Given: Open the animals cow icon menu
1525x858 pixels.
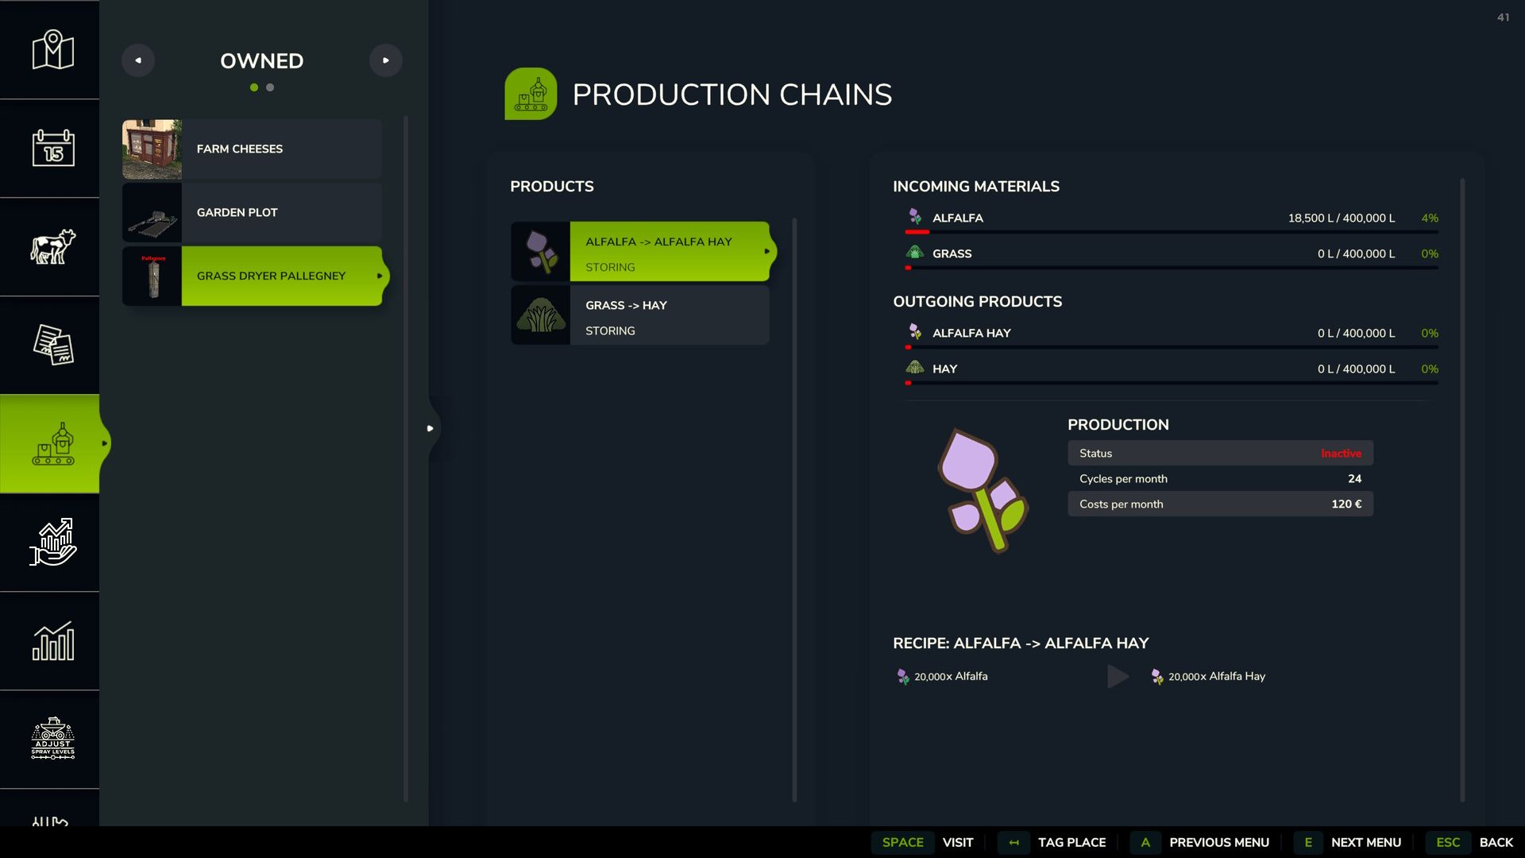Looking at the screenshot, I should point(52,247).
